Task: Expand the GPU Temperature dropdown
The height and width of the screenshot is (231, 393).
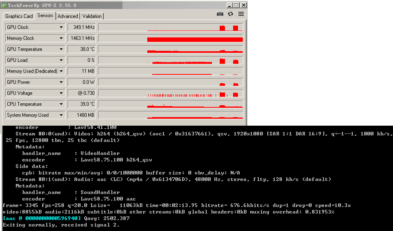Action: (61, 49)
